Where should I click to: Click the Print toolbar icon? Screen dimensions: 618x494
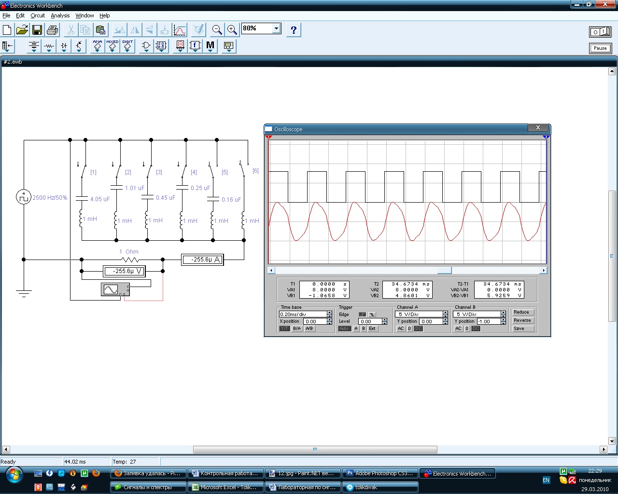tap(52, 30)
